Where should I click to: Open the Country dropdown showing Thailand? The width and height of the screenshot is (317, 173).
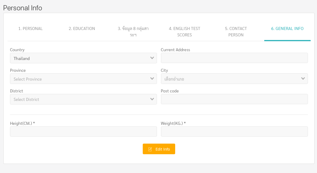tap(83, 58)
